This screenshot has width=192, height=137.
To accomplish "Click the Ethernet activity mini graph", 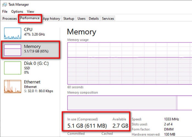I will pos(12,87).
